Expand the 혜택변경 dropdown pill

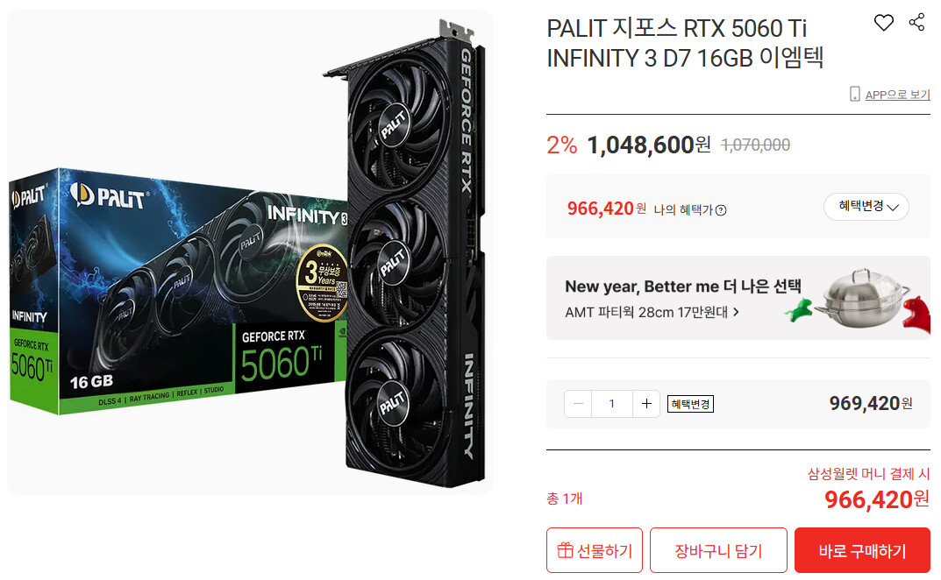(x=866, y=206)
